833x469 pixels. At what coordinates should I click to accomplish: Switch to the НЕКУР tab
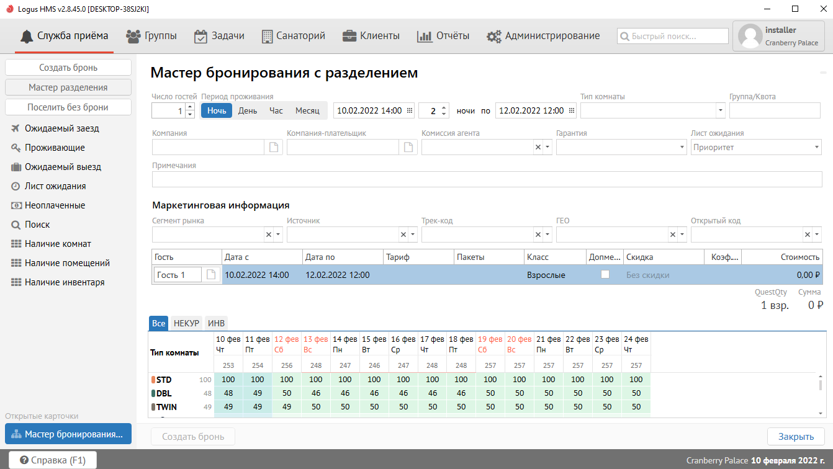pos(186,323)
